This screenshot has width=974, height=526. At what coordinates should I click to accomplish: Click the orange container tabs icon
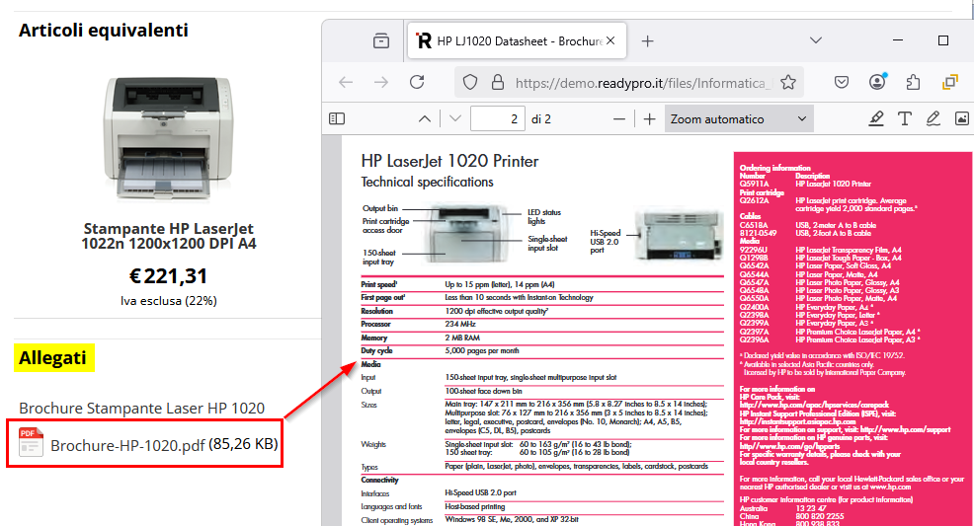949,82
